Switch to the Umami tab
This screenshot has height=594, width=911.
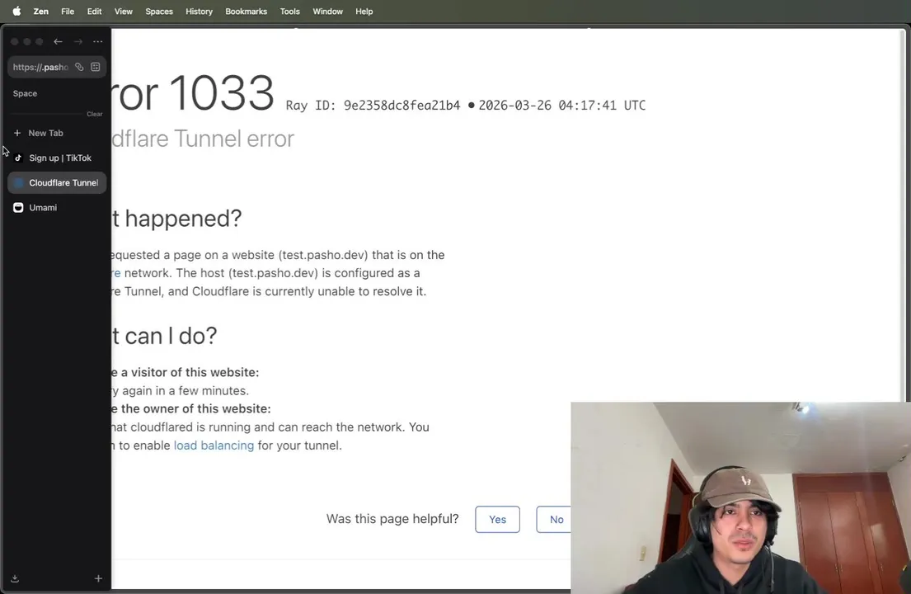pyautogui.click(x=56, y=208)
